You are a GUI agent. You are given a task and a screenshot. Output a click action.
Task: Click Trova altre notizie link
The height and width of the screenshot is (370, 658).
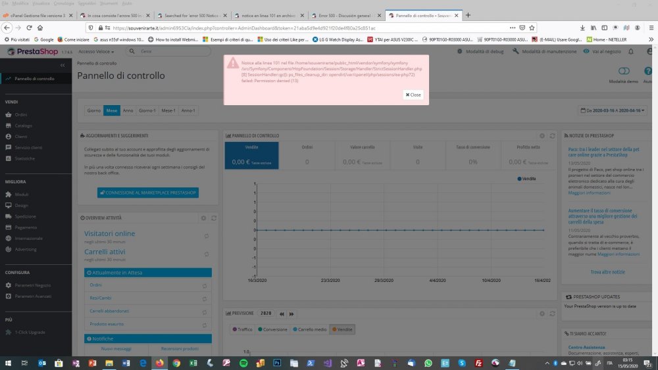607,272
